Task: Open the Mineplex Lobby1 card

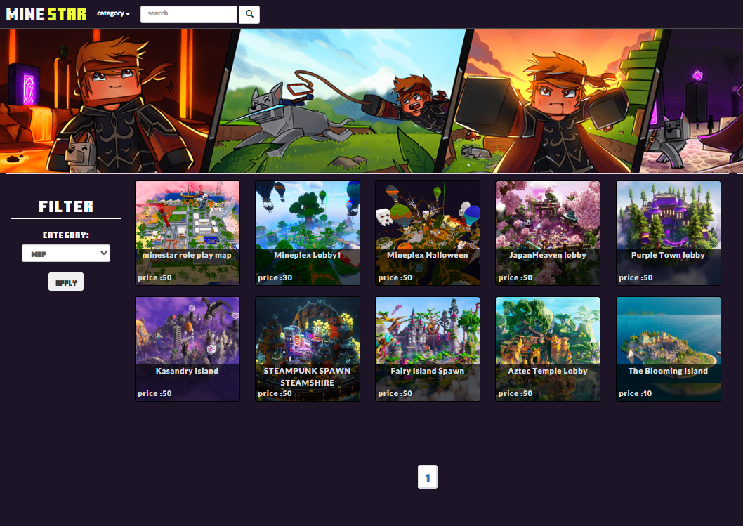Action: coord(308,233)
